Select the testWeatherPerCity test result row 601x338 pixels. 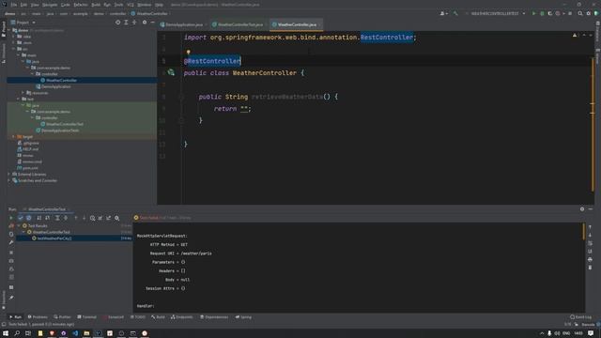(x=74, y=238)
